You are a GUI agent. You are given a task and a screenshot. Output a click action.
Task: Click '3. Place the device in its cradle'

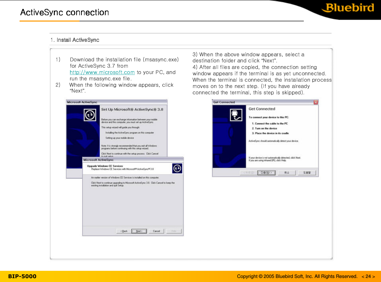[x=270, y=133]
